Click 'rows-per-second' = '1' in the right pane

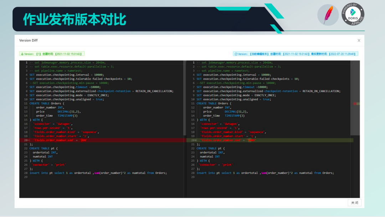220,128
